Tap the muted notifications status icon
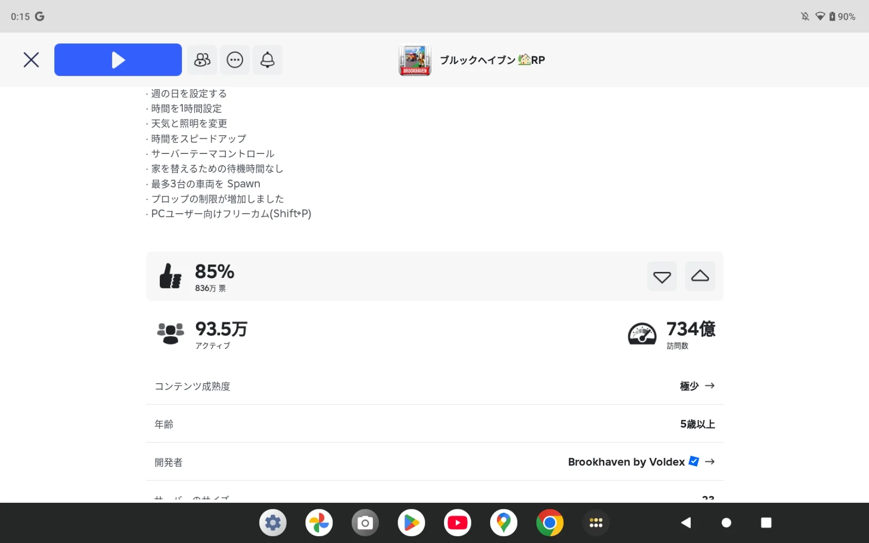The image size is (869, 543). point(805,17)
